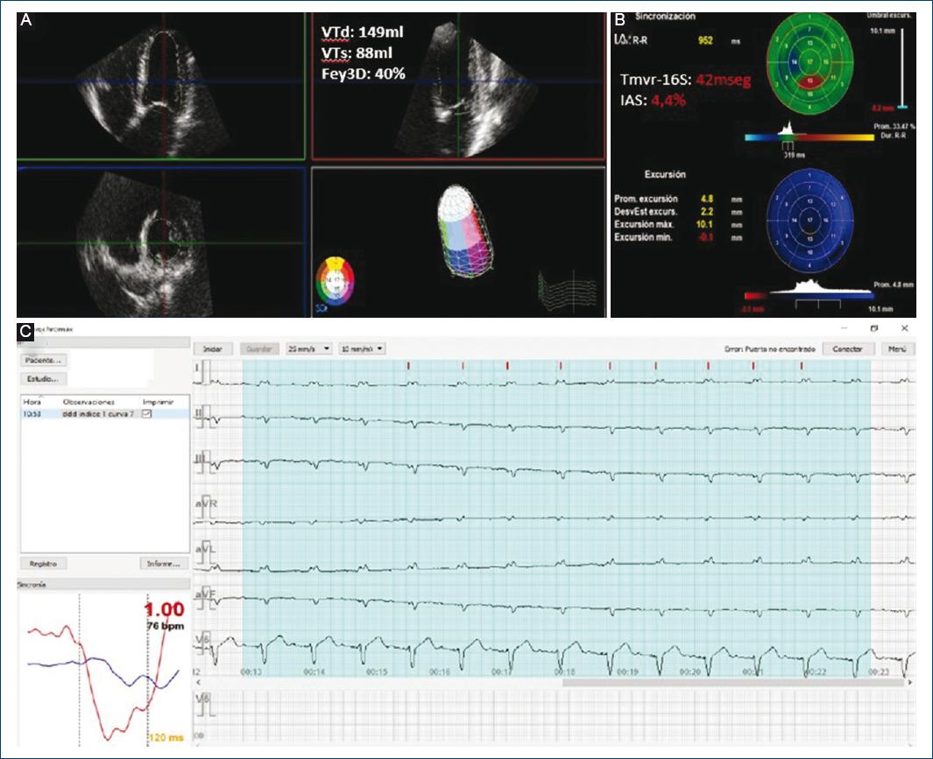Click the Iniciar button in ECG toolbar
Image resolution: width=933 pixels, height=759 pixels.
(x=212, y=348)
